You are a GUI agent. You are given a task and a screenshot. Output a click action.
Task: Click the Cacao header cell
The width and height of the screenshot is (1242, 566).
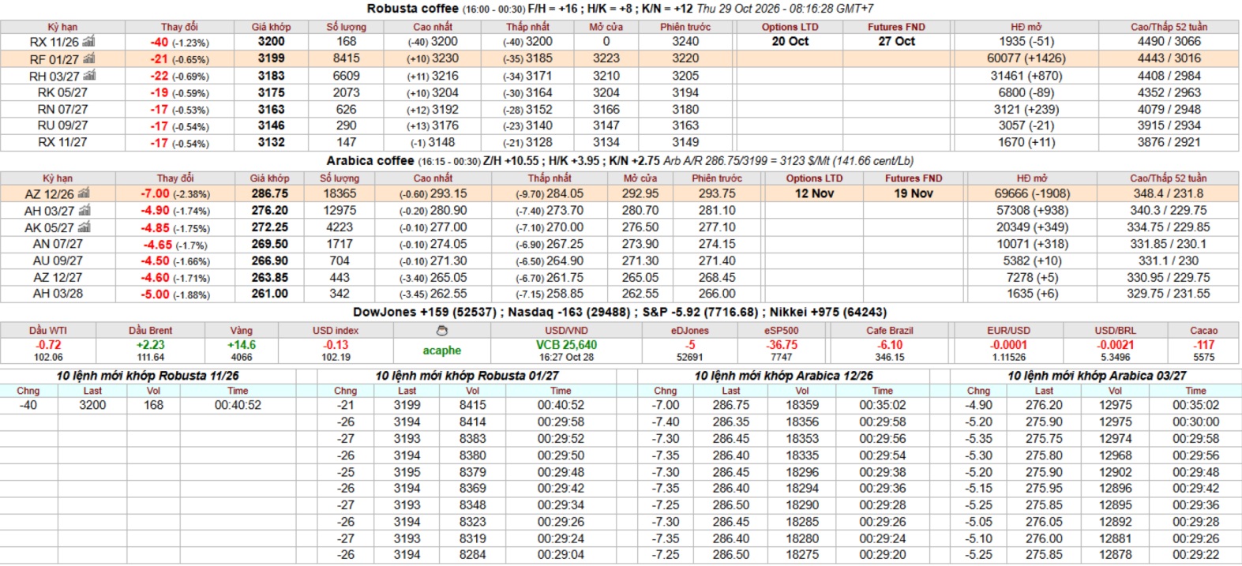pos(1204,331)
